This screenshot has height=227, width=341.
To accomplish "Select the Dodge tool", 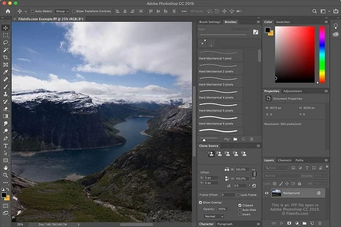I will (5, 131).
